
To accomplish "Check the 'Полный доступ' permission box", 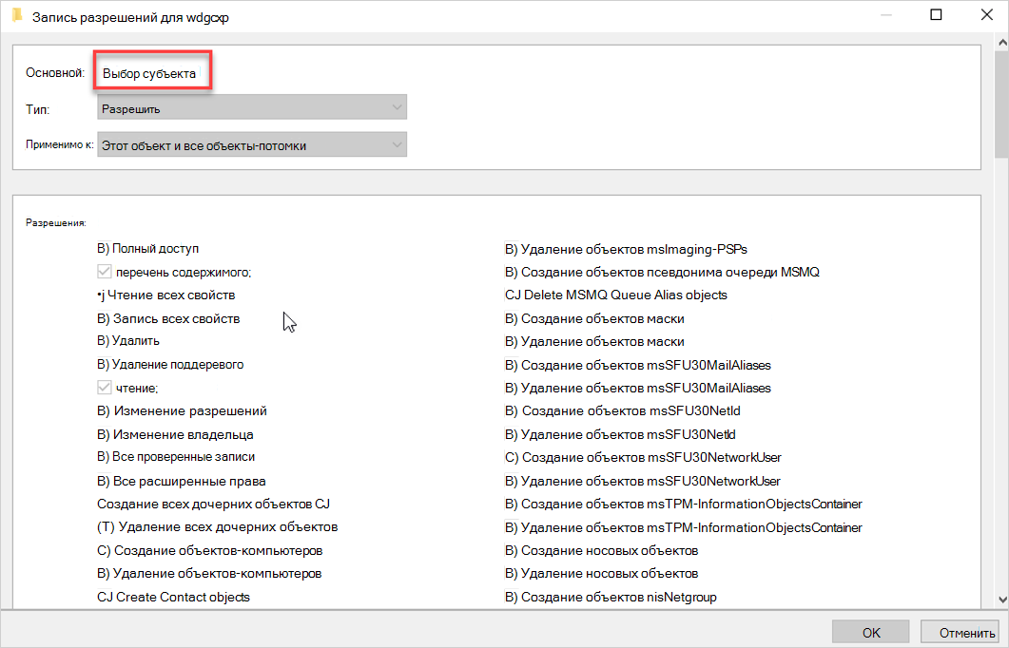I will 104,249.
